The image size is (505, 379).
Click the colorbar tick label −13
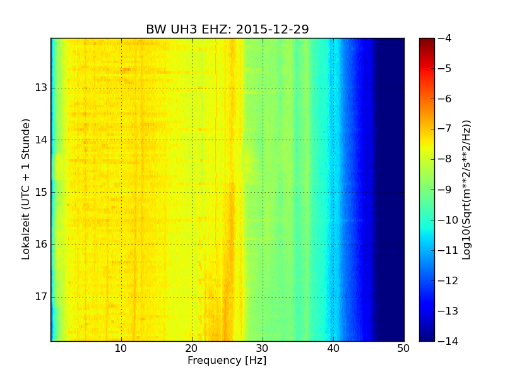click(448, 311)
